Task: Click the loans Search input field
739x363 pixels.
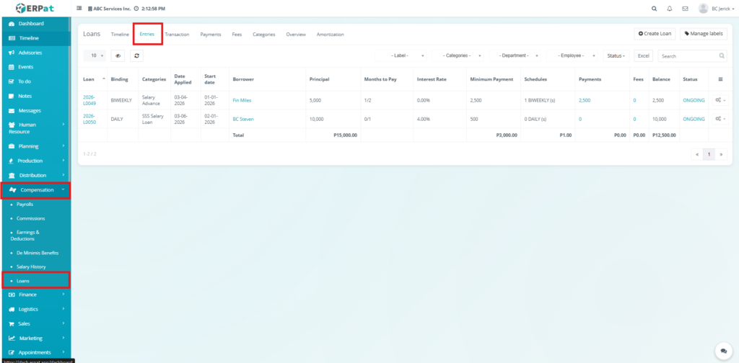Action: pos(688,55)
